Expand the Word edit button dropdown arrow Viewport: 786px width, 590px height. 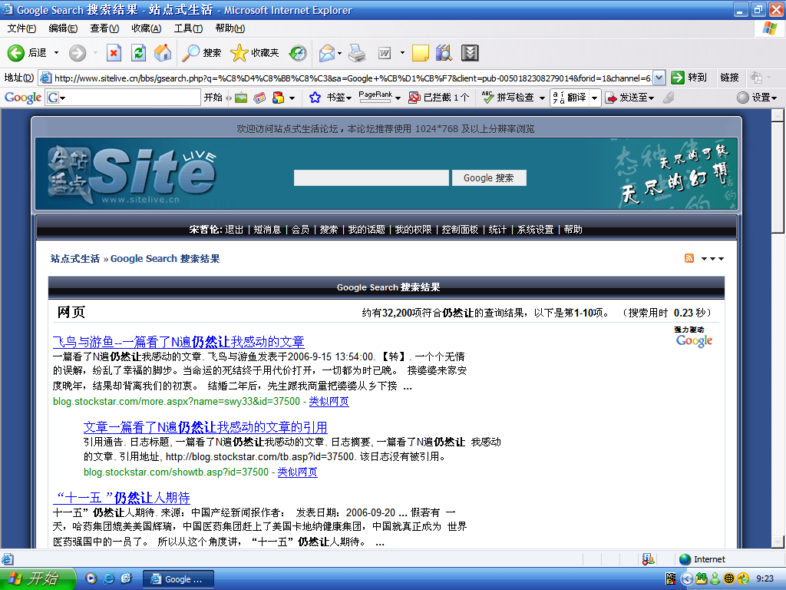coord(402,53)
